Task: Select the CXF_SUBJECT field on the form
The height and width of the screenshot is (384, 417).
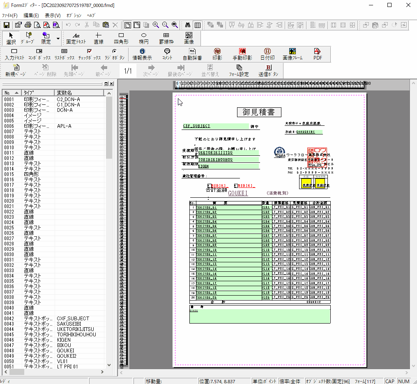Action: 216,126
